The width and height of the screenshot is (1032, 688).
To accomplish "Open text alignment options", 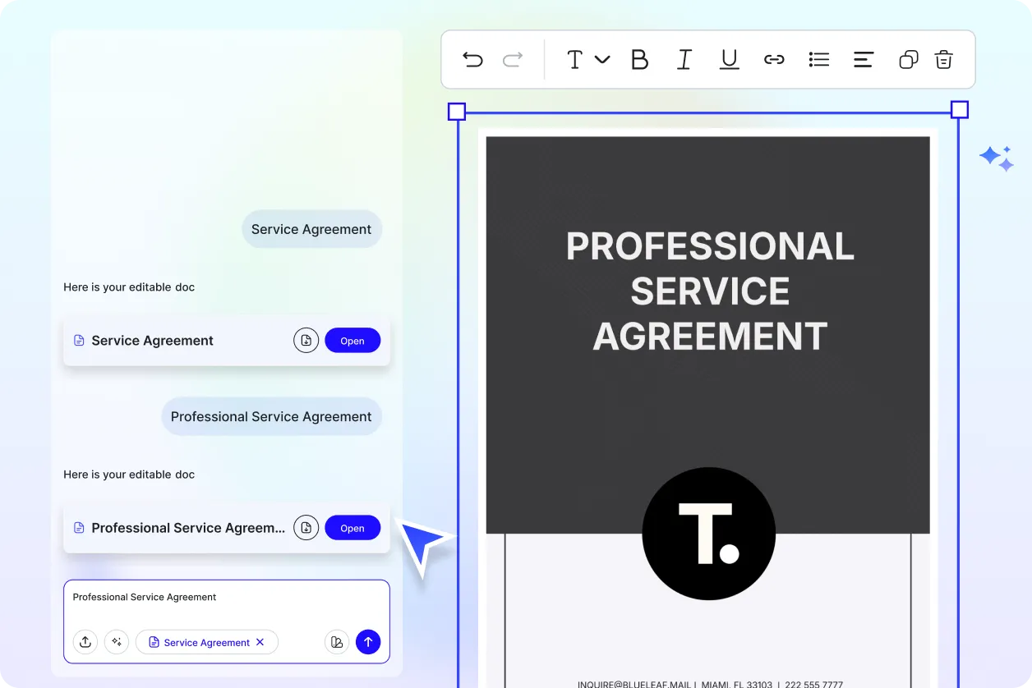I will tap(863, 59).
